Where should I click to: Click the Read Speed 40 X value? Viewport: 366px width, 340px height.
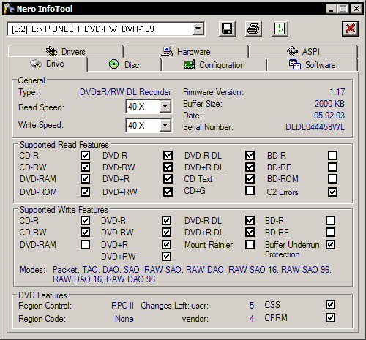point(136,107)
